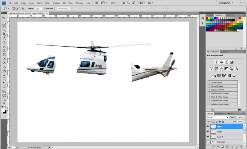This screenshot has width=247, height=149.
Task: Select the Blur tool
Action: click(x=4, y=66)
